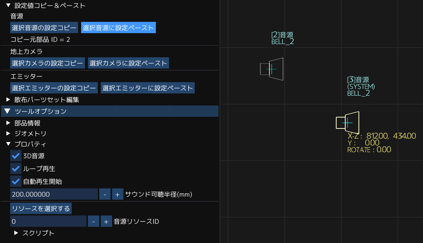Screen dimensions: 423x243
Task: Click the エミッター section label
Action: [x=26, y=76]
